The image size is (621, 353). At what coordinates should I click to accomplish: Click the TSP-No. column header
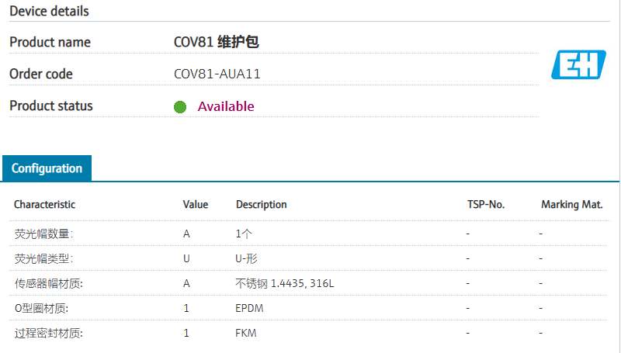(485, 205)
